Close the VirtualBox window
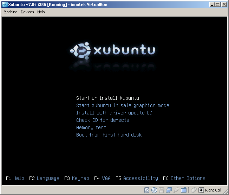 tap(224, 5)
